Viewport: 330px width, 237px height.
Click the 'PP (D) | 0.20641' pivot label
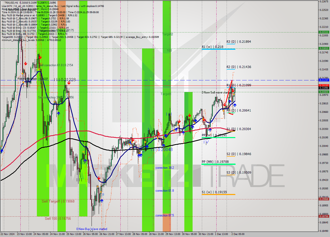pos(239,110)
